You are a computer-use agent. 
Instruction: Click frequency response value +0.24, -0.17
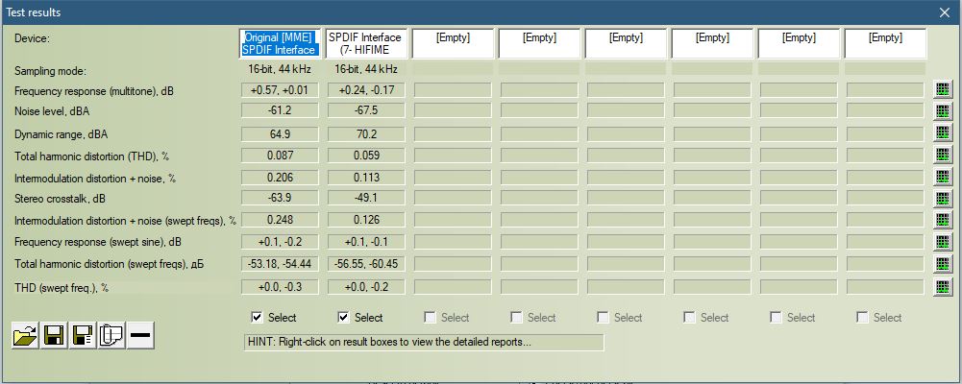[x=366, y=90]
